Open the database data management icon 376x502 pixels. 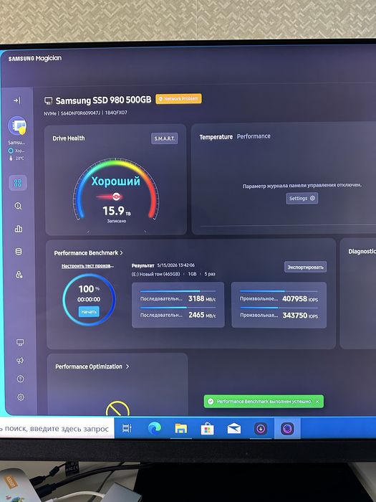19,252
